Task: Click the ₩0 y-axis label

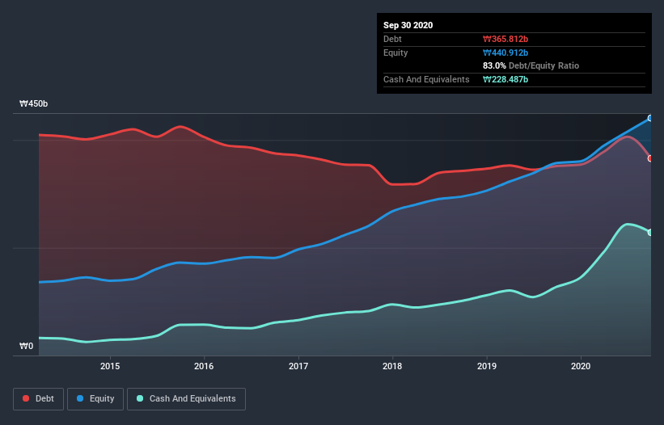Action: click(26, 347)
